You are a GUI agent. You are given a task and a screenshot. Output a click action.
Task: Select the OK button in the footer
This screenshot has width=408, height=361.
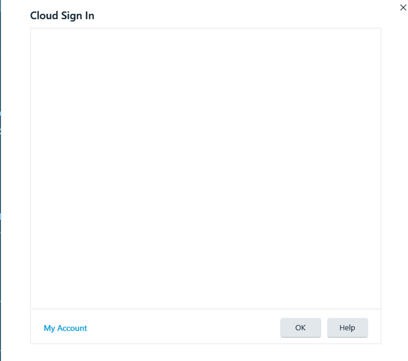click(x=300, y=328)
